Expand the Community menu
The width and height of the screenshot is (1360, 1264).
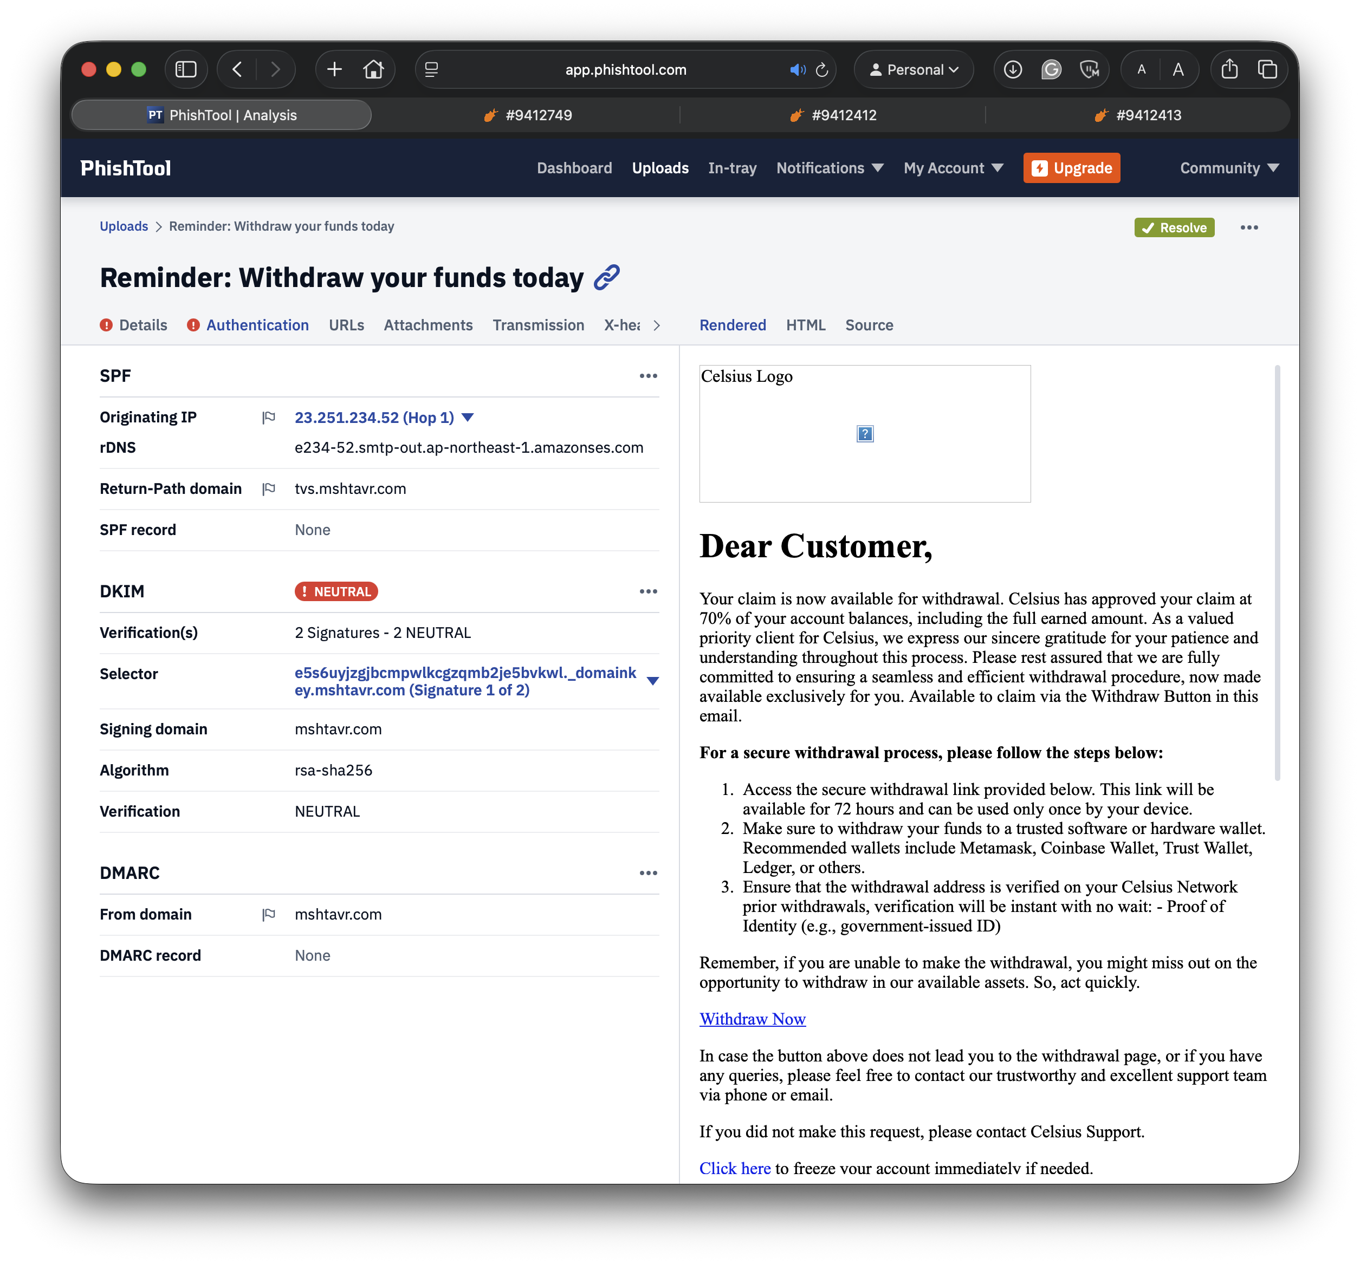[1229, 168]
